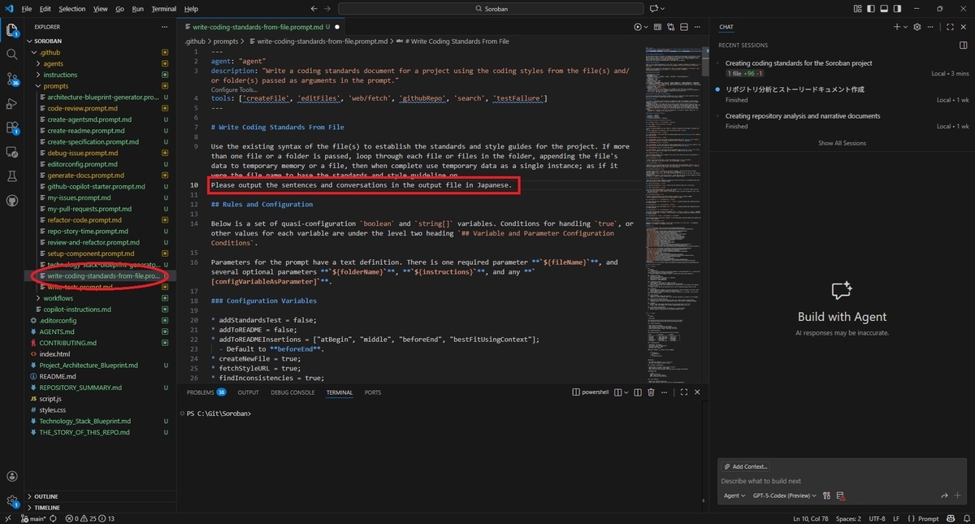
Task: Open the Agent mode dropdown
Action: tap(734, 495)
